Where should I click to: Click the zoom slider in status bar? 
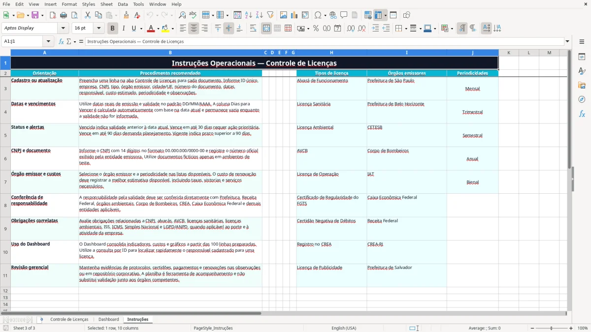551,328
